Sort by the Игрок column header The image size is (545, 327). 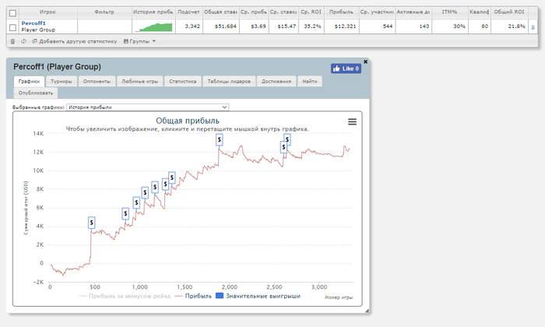47,12
